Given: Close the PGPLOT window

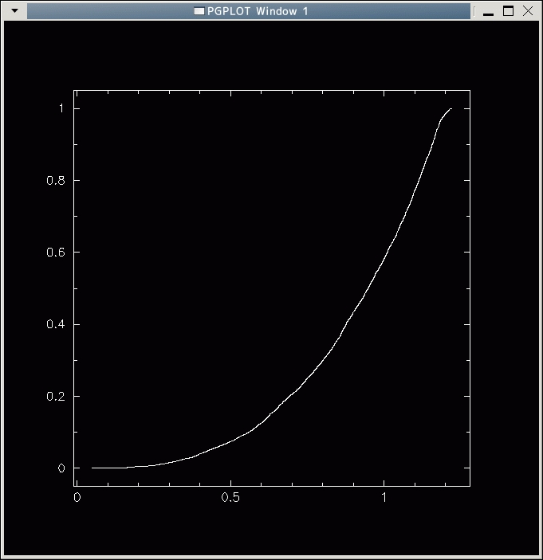Looking at the screenshot, I should coord(527,11).
